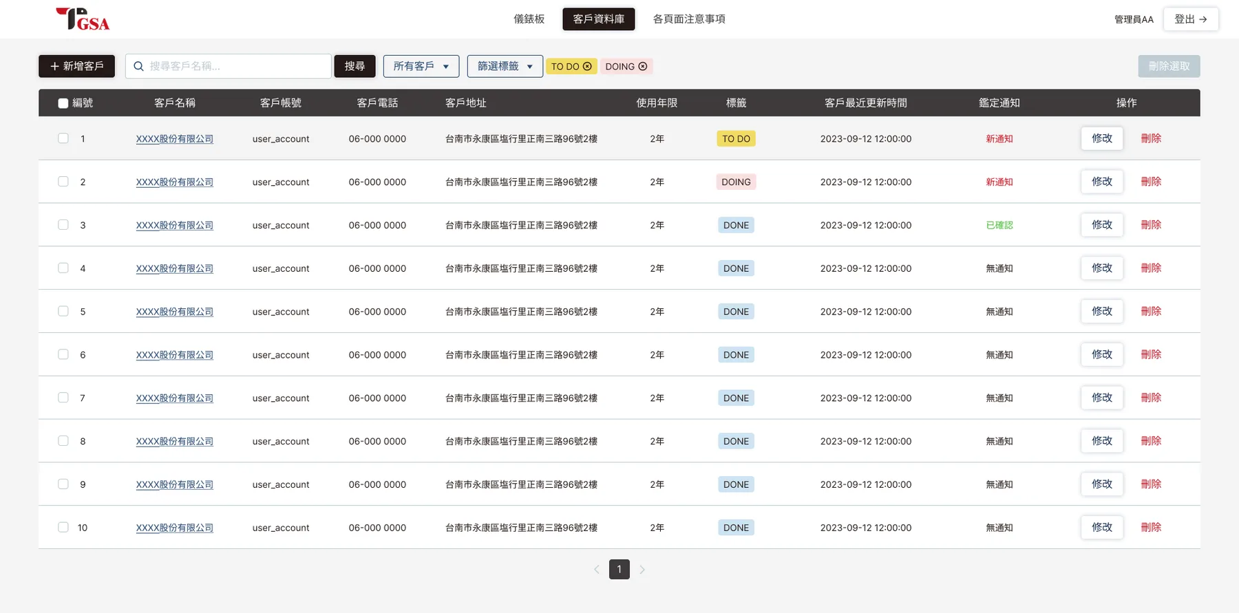Click the DOING tag in row 2
The image size is (1239, 613).
[736, 182]
